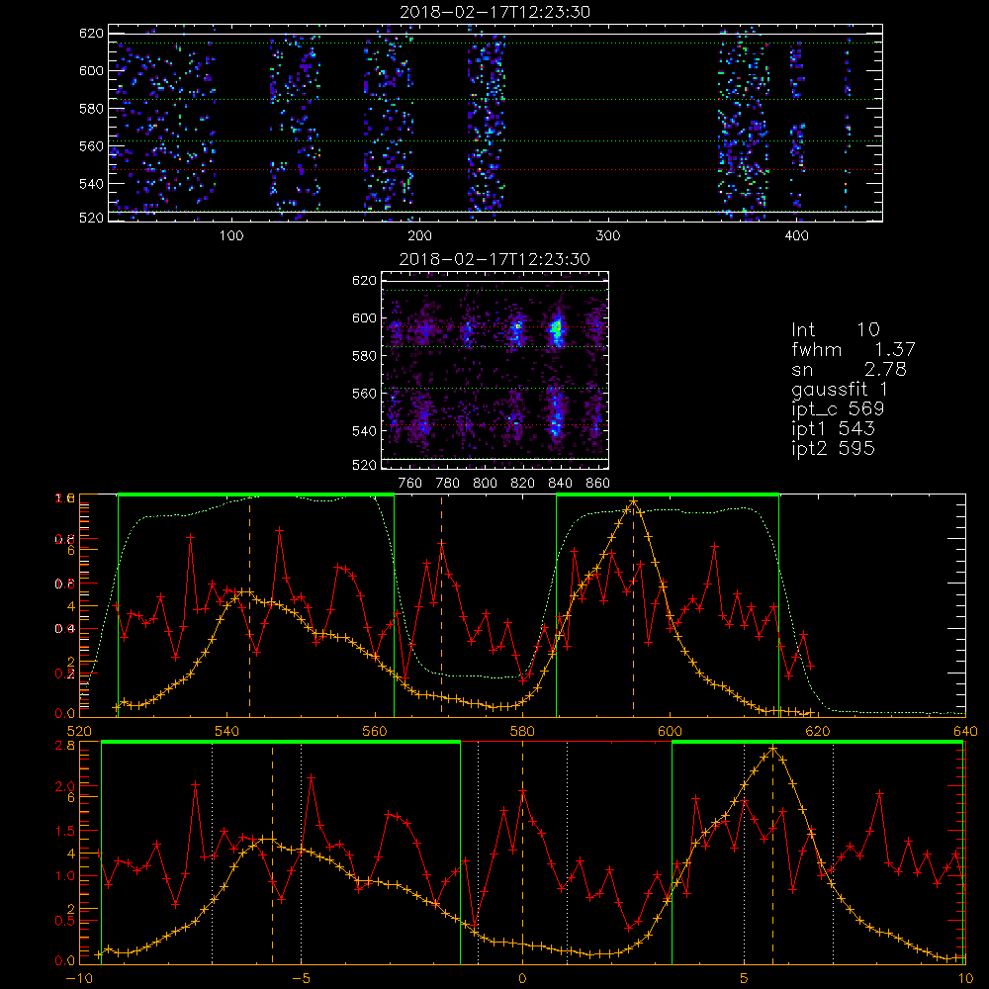Click the green bar over negative x on bottom plot
This screenshot has width=989, height=989.
[281, 743]
